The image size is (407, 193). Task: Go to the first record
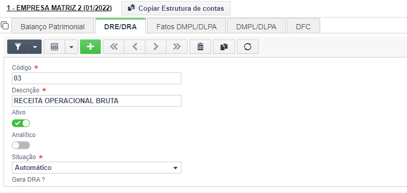[114, 47]
